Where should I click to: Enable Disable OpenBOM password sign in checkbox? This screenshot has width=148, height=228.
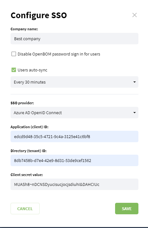click(14, 54)
